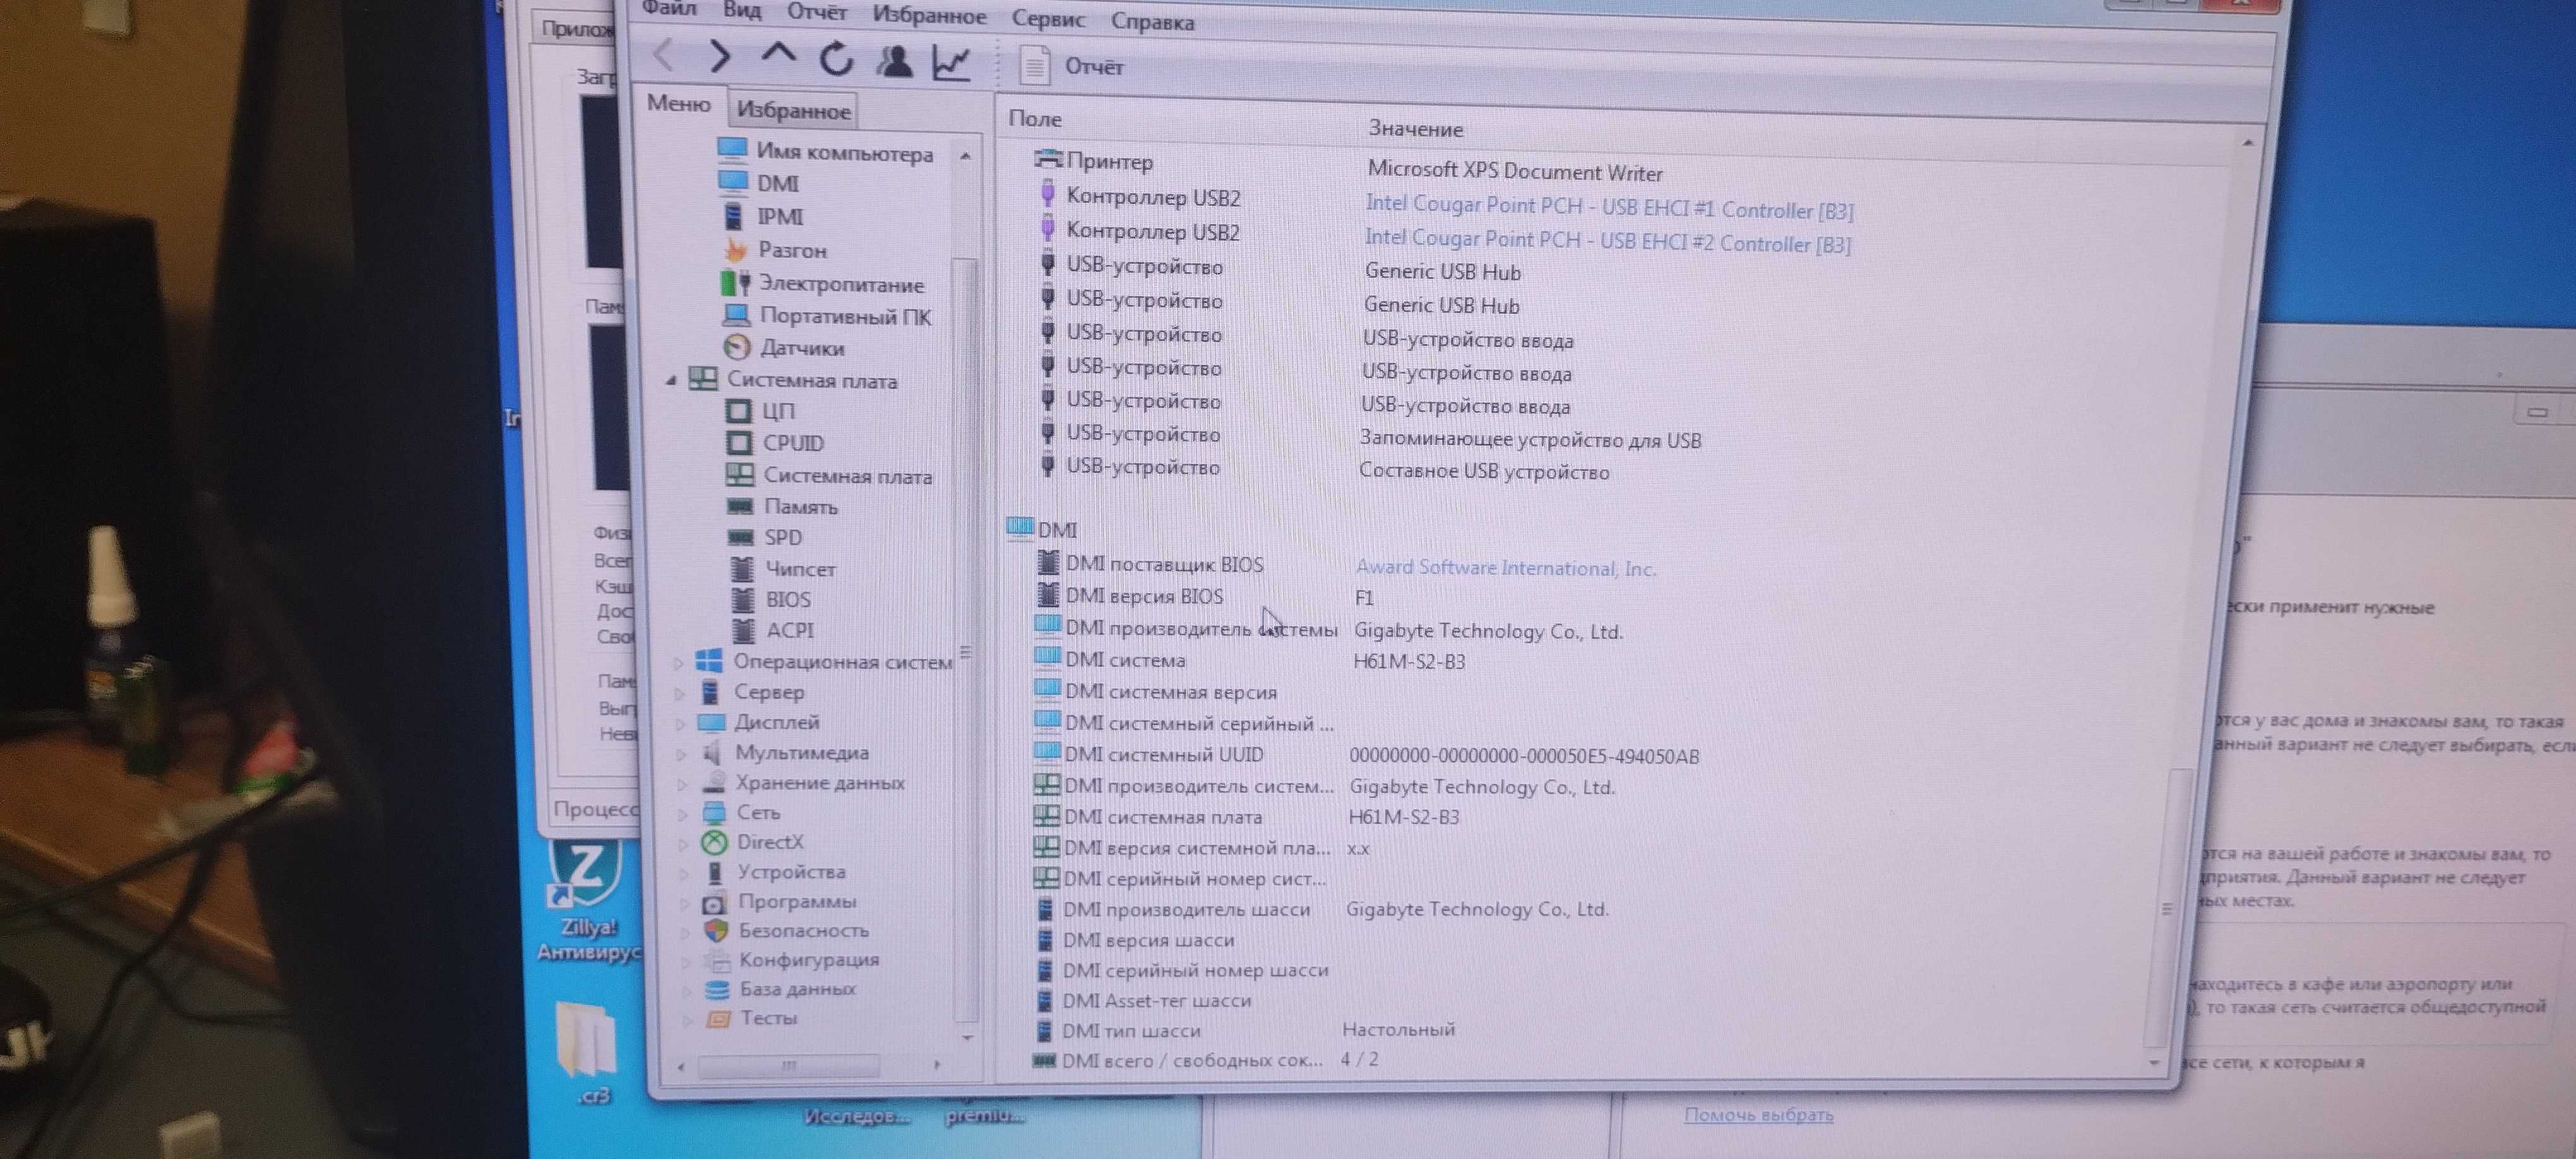Open the Справка menu
Viewport: 2576px width, 1159px height.
(x=1152, y=21)
